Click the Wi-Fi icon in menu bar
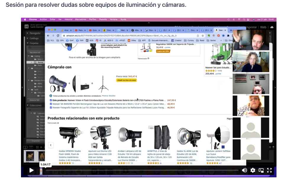Image resolution: width=283 pixels, height=180 pixels. click(239, 20)
